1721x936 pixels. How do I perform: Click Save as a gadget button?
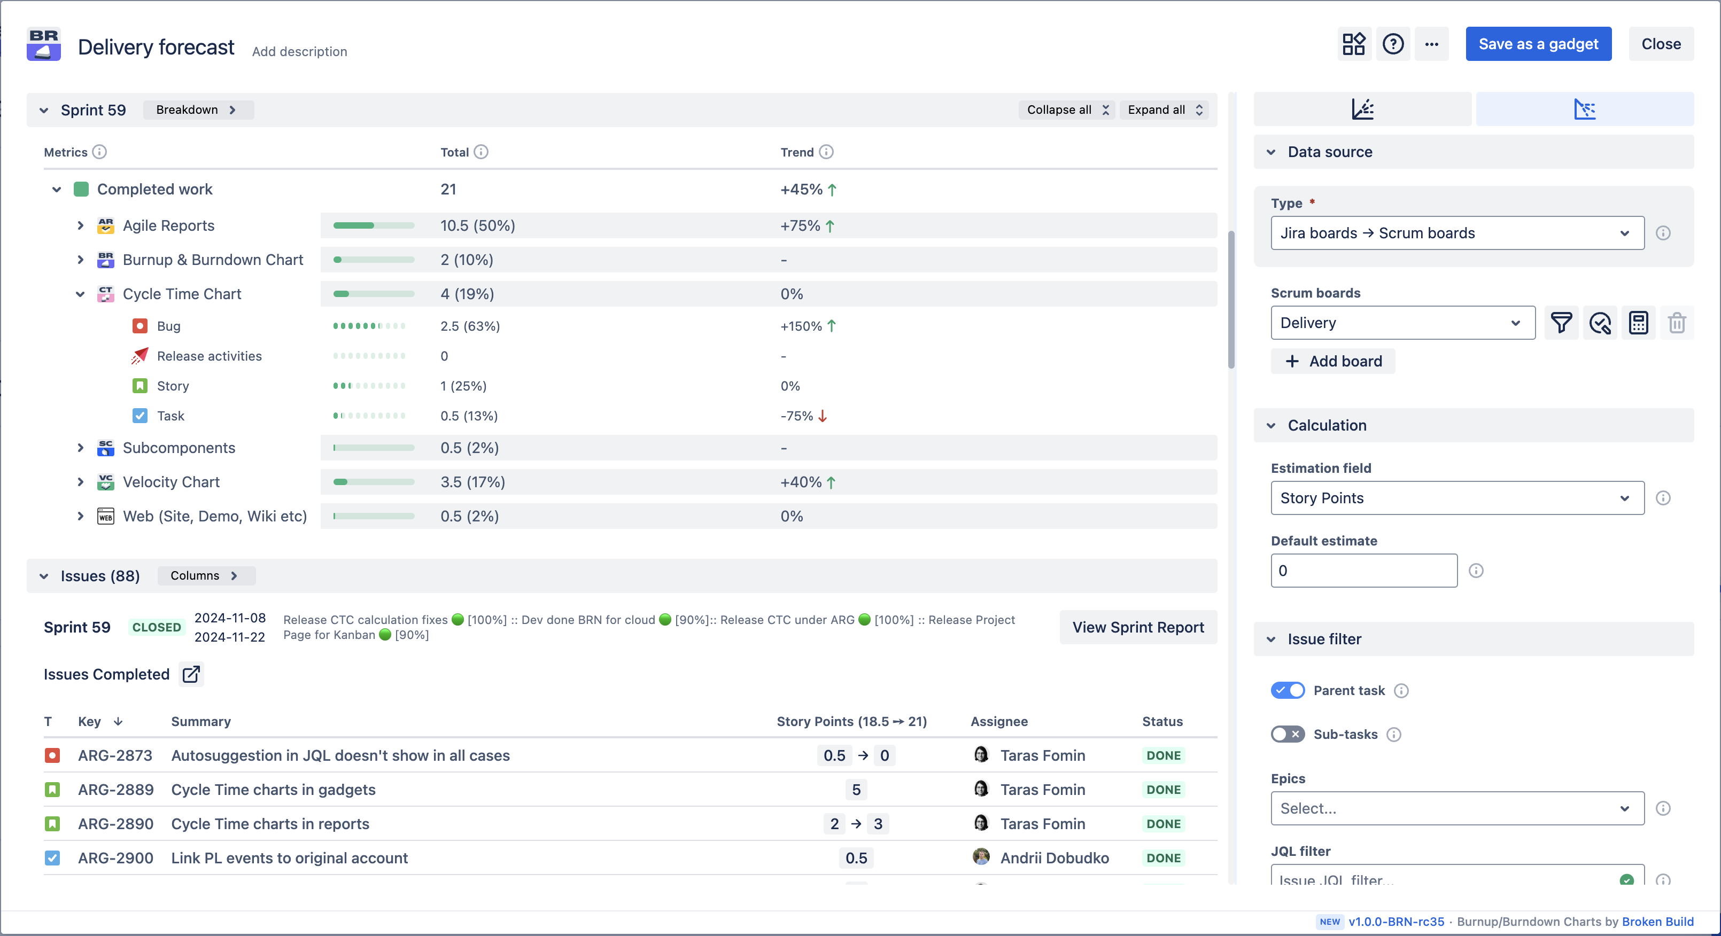[x=1538, y=44]
